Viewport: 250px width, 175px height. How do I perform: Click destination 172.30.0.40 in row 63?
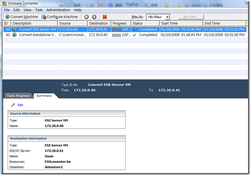coord(98,35)
